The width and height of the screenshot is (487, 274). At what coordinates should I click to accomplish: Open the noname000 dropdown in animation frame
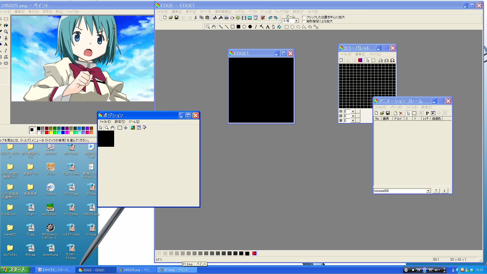pos(428,191)
